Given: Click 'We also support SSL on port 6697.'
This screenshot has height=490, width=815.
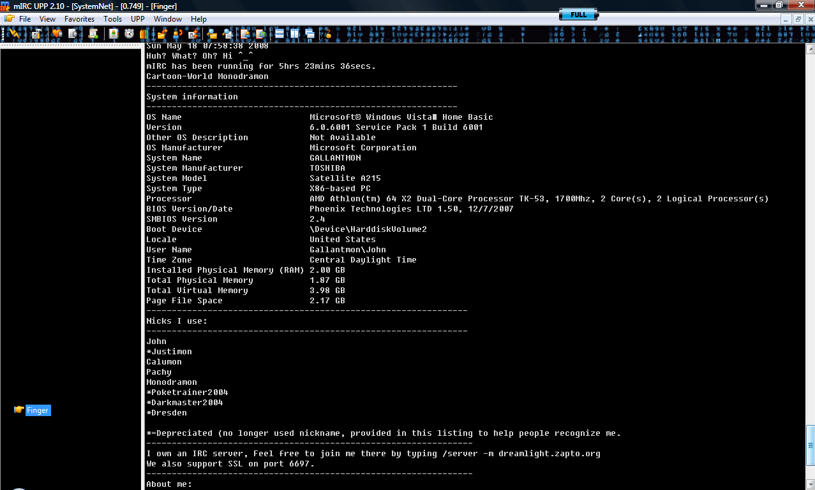Looking at the screenshot, I should (x=230, y=464).
